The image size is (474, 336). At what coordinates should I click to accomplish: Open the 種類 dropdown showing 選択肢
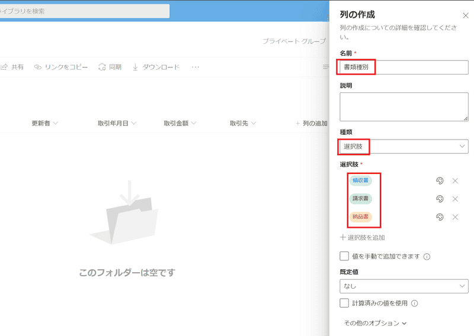point(403,146)
